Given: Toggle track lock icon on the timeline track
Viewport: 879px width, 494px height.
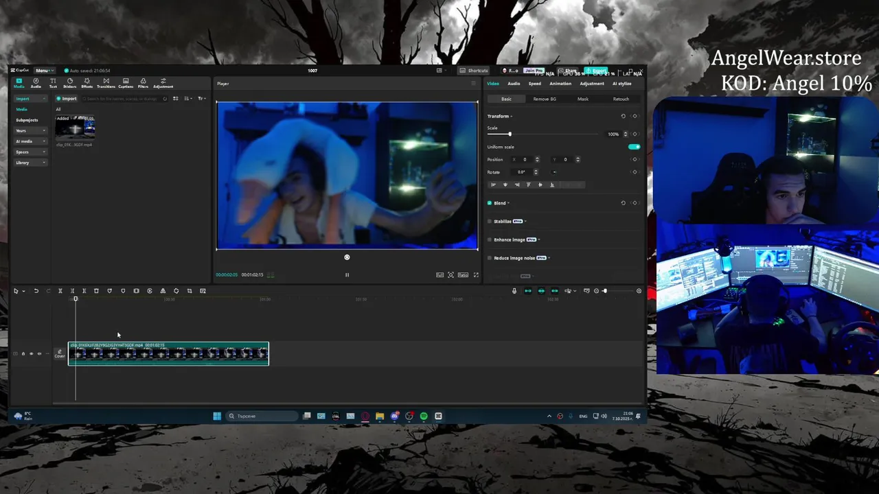Looking at the screenshot, I should [x=23, y=354].
